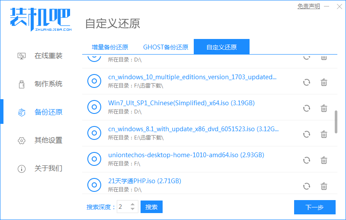
Task: Delete the cn_windows_8.1 ISO entry
Action: (324, 134)
